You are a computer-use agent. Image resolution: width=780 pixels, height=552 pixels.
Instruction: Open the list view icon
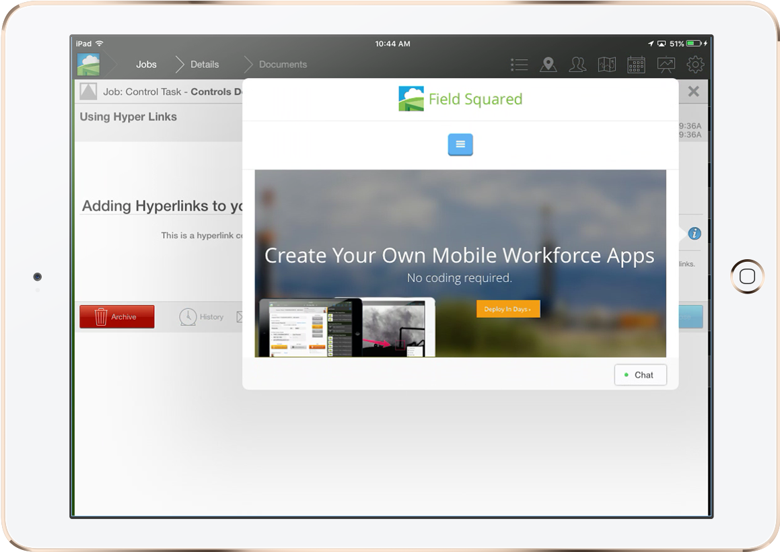click(x=519, y=65)
